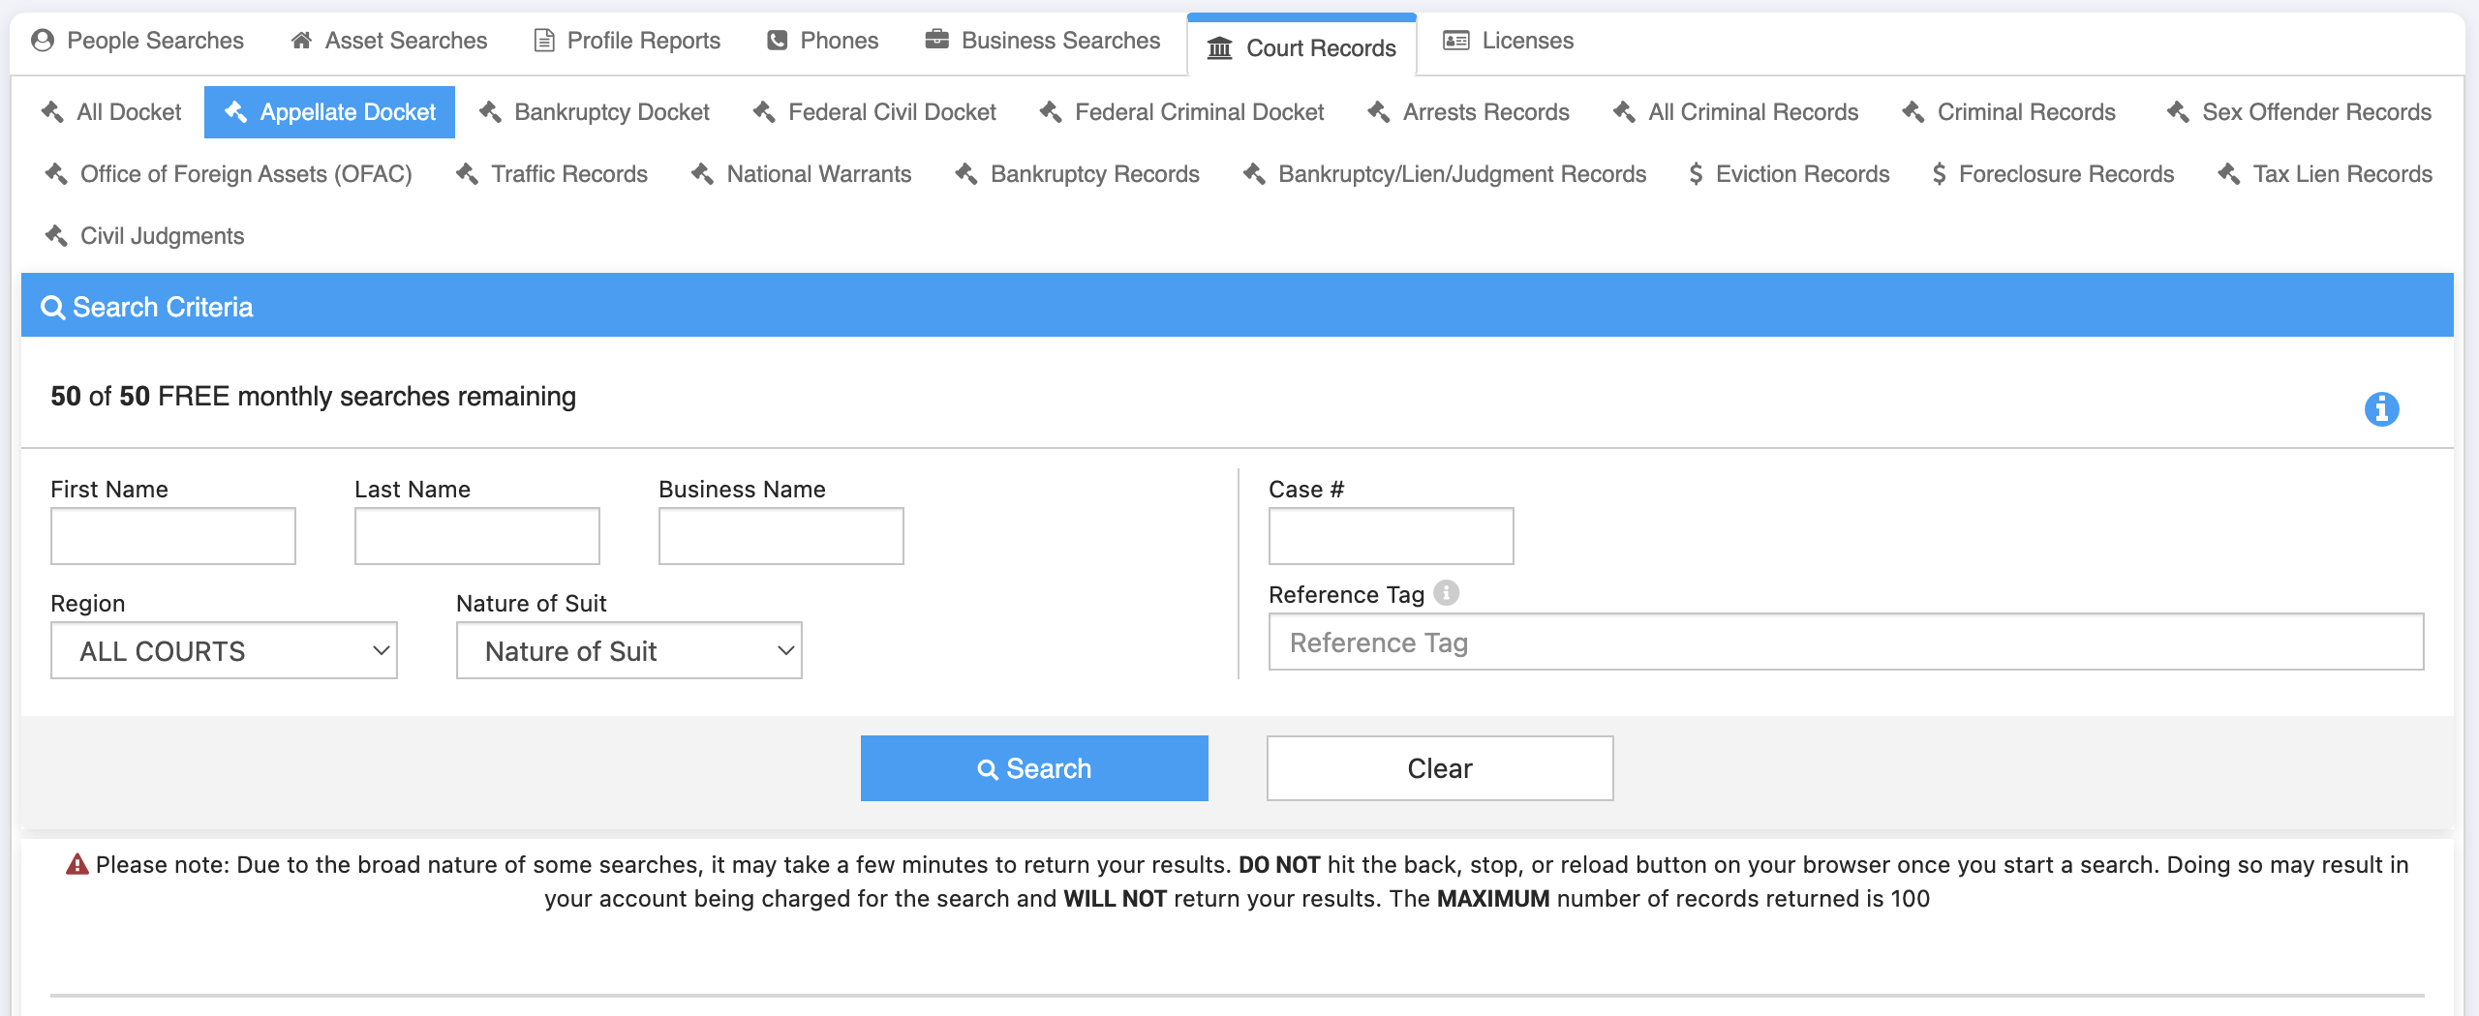Click gavel icon beside Sex Offender Records

2178,112
